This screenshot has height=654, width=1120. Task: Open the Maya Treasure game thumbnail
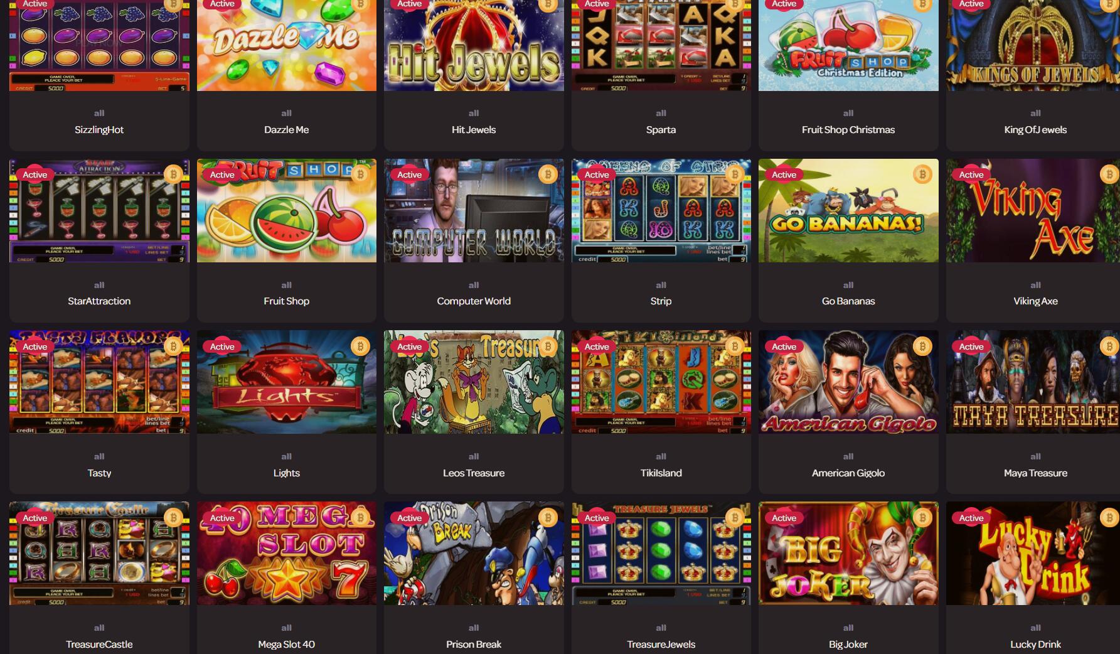pos(1033,382)
